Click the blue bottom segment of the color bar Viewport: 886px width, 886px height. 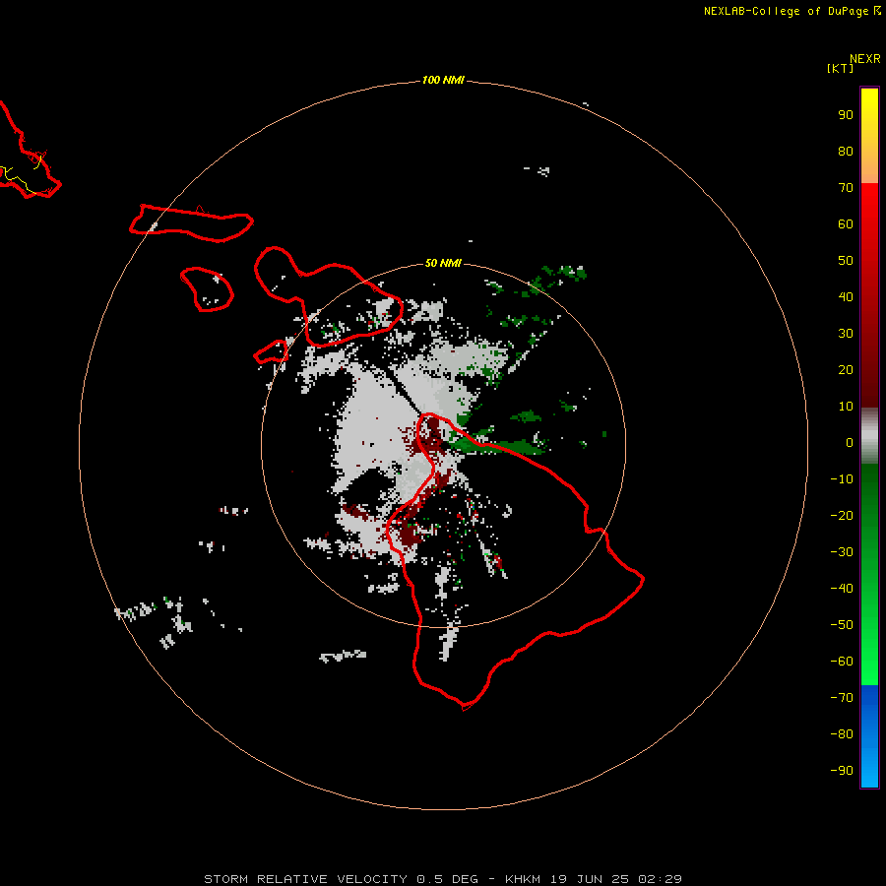pyautogui.click(x=869, y=736)
